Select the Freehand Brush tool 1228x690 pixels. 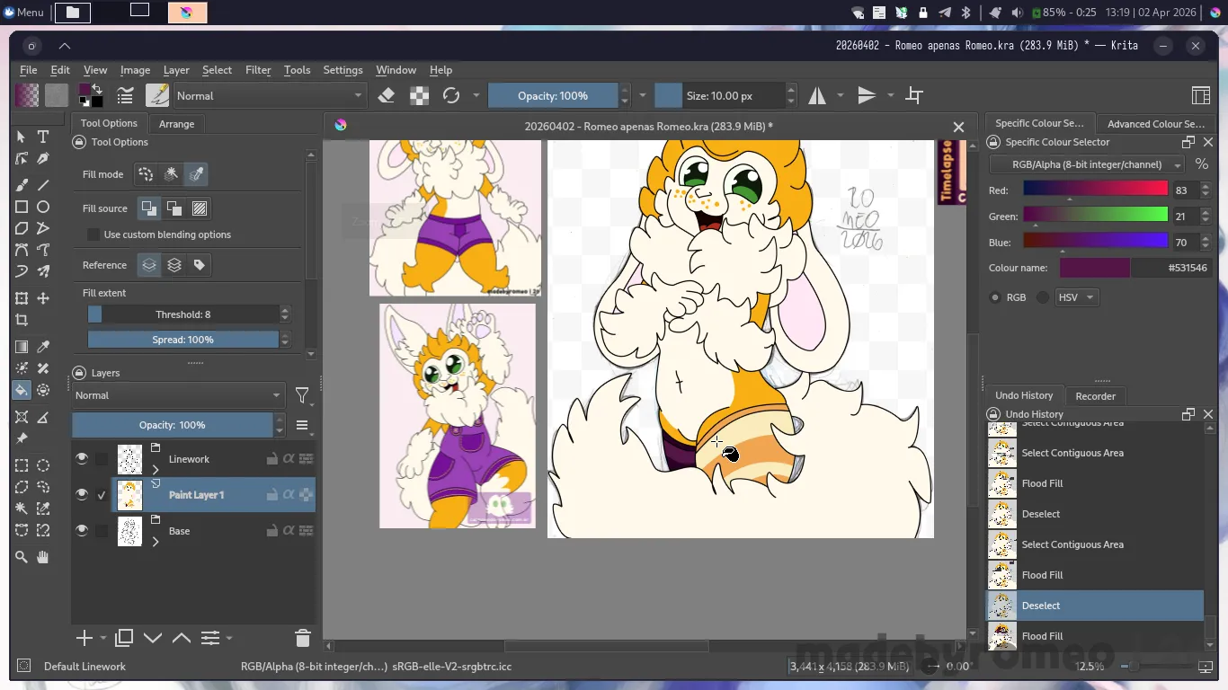click(x=22, y=184)
